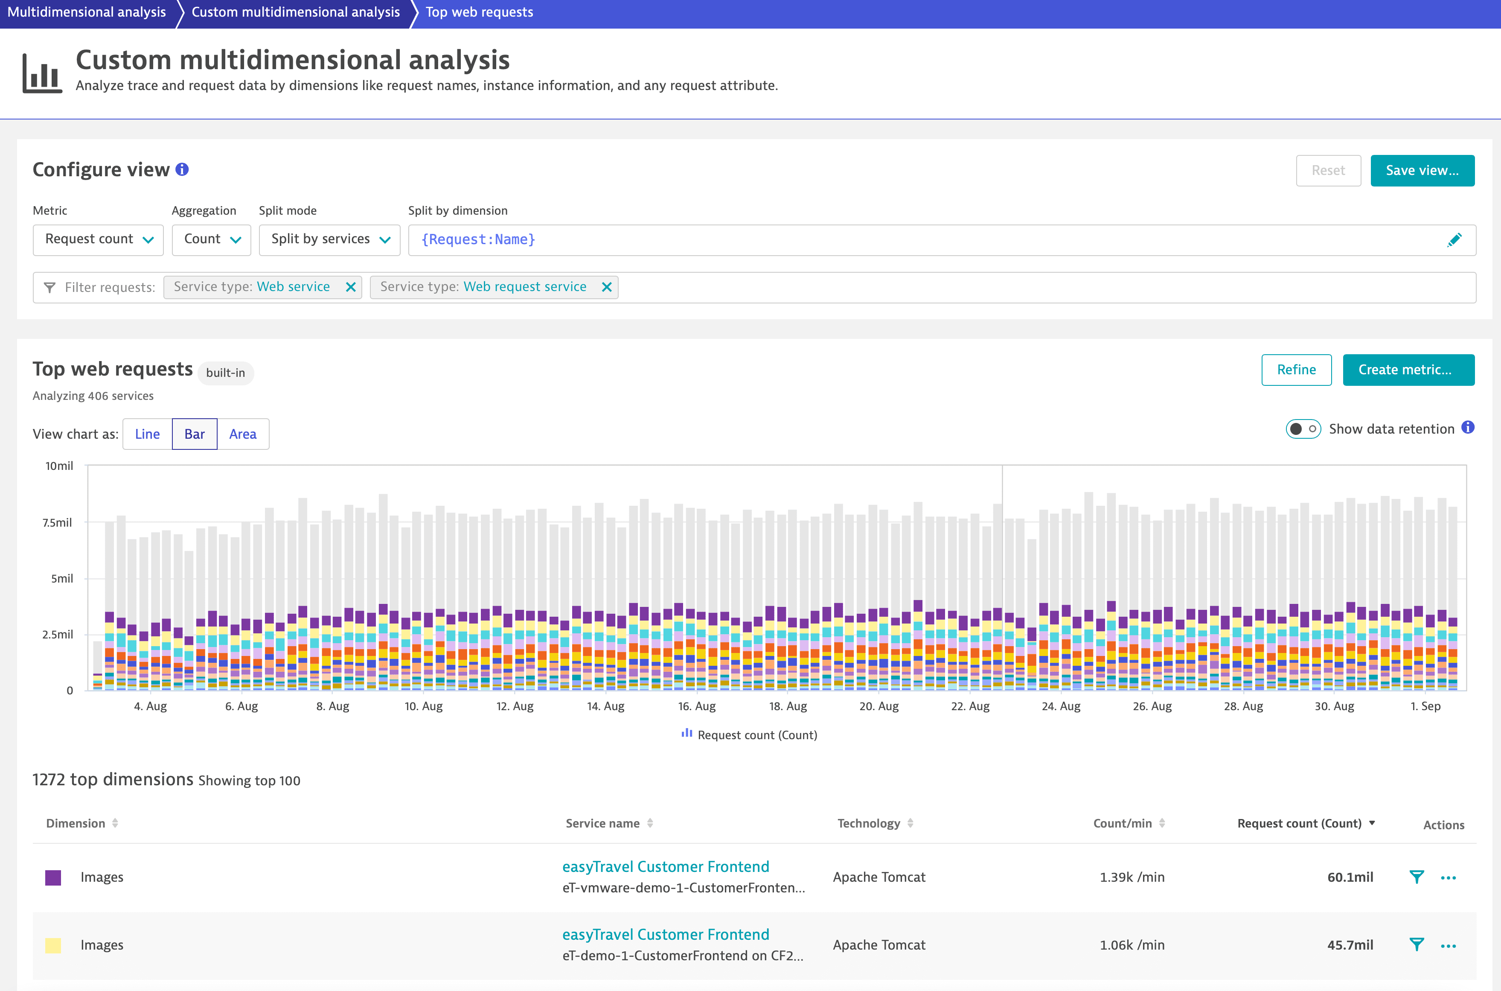Click filter icon in second Images row
Image resolution: width=1501 pixels, height=991 pixels.
click(x=1417, y=945)
